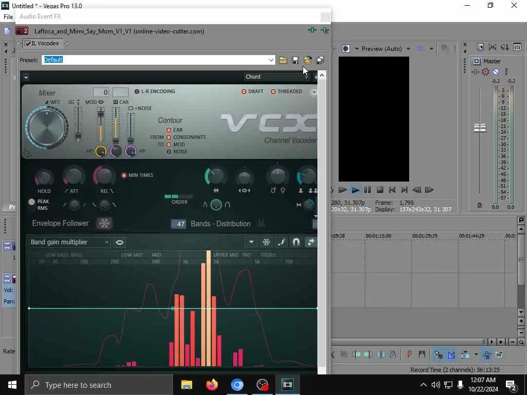Click the Remove Selected Plug-In button

click(x=325, y=30)
